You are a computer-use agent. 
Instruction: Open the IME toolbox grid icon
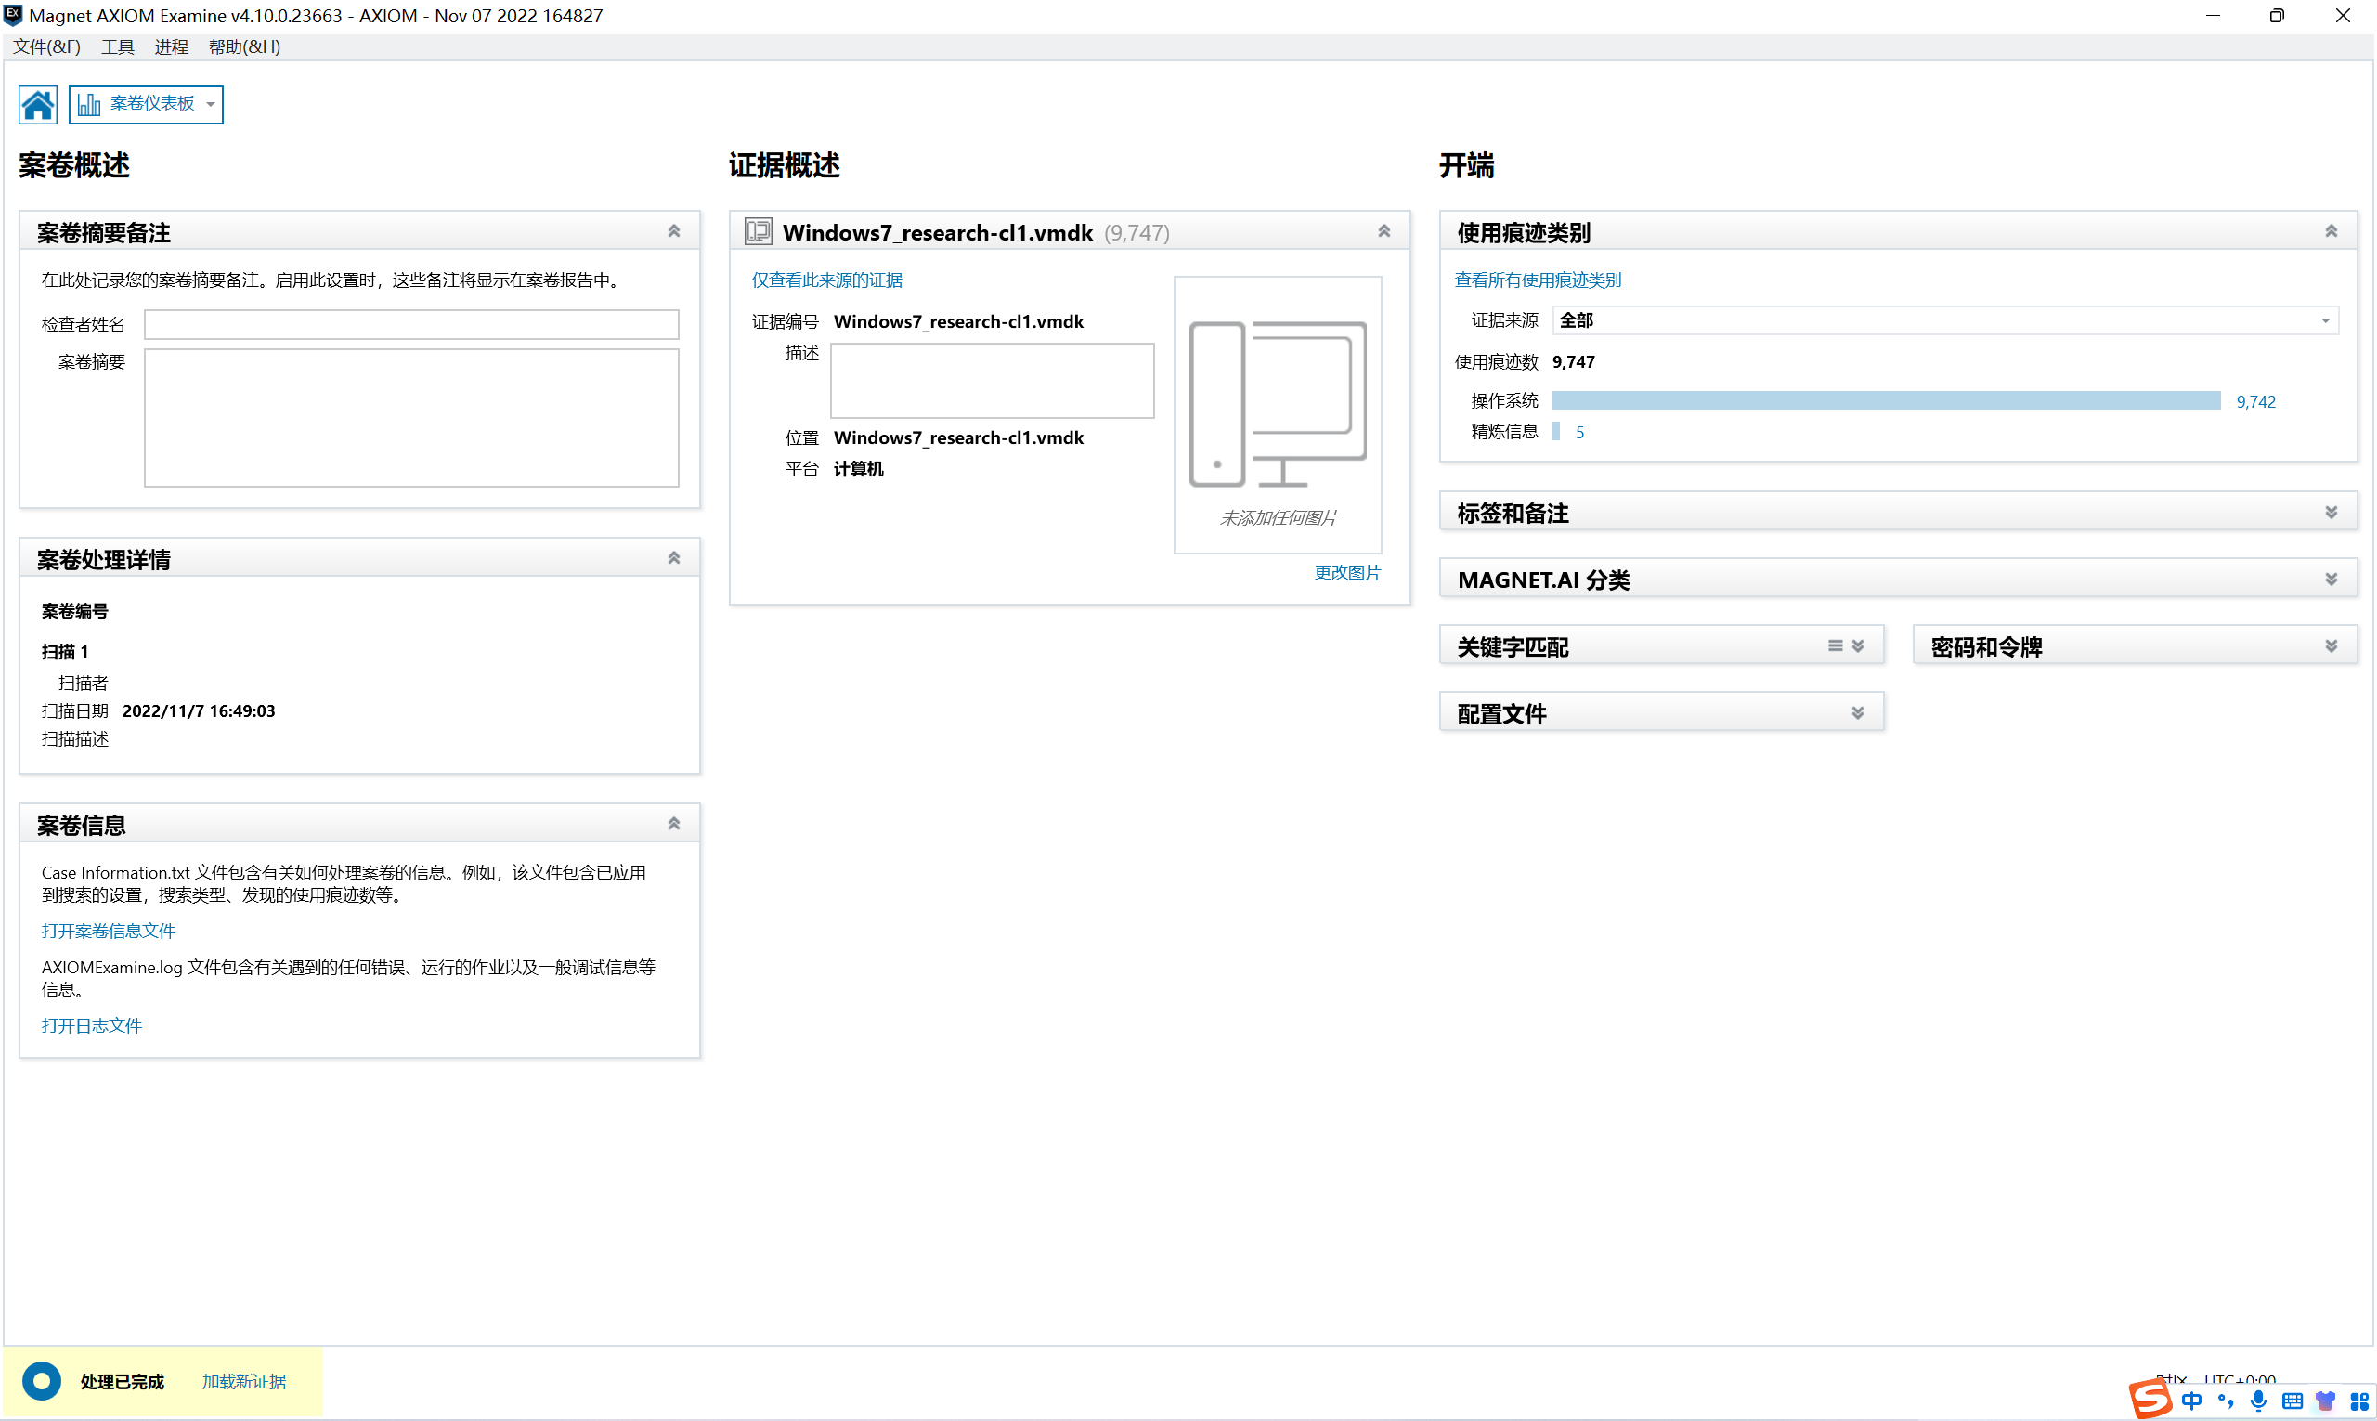pos(2358,1401)
